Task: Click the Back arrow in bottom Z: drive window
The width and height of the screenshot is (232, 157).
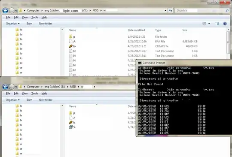Action: (x=5, y=87)
